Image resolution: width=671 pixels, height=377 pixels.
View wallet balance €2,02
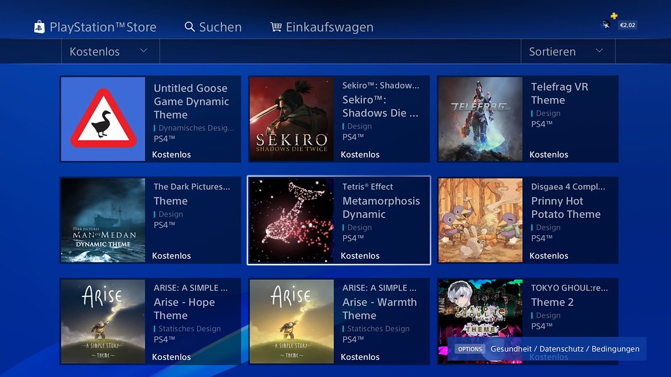click(x=627, y=25)
